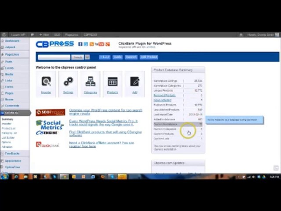The image size is (281, 211).
Task: Click inside the CBPress search field
Action: pos(54,57)
